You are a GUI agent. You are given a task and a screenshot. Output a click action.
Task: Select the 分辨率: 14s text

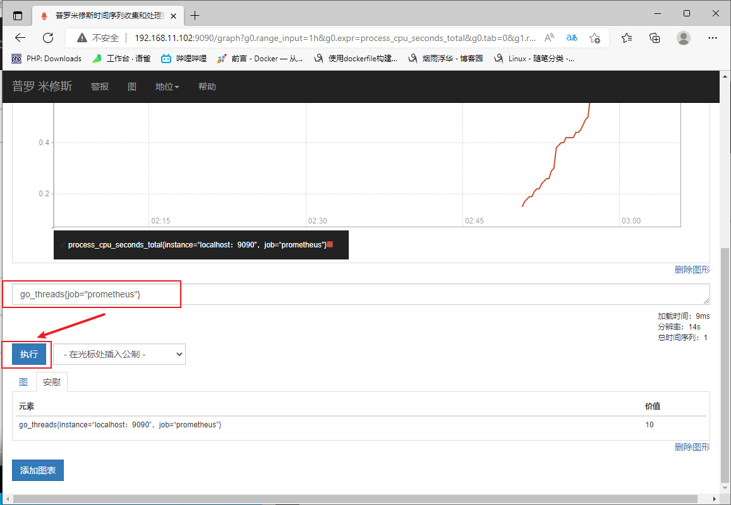[679, 326]
